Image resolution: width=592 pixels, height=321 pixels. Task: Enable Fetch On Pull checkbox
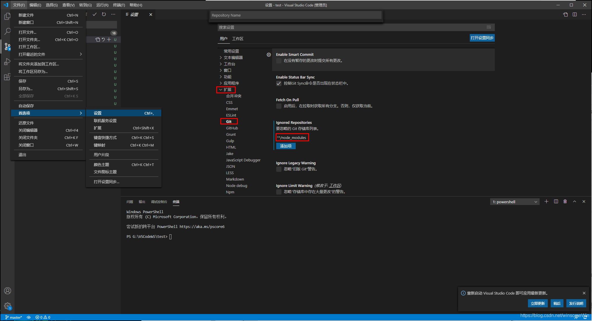click(x=279, y=106)
